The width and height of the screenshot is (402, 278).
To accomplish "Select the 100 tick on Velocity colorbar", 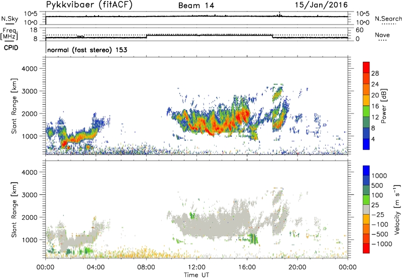I will tap(378, 195).
